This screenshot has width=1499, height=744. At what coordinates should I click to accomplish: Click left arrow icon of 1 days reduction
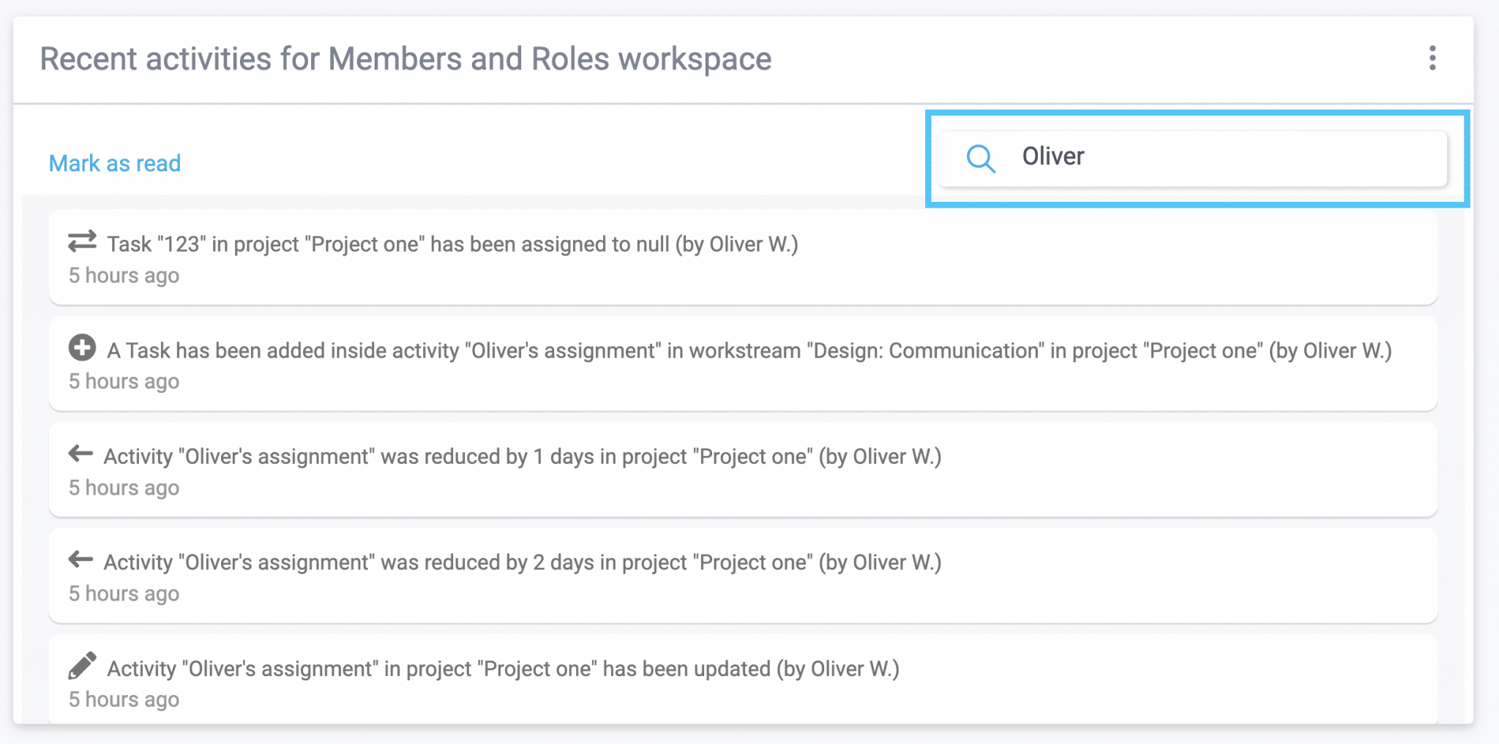click(81, 454)
